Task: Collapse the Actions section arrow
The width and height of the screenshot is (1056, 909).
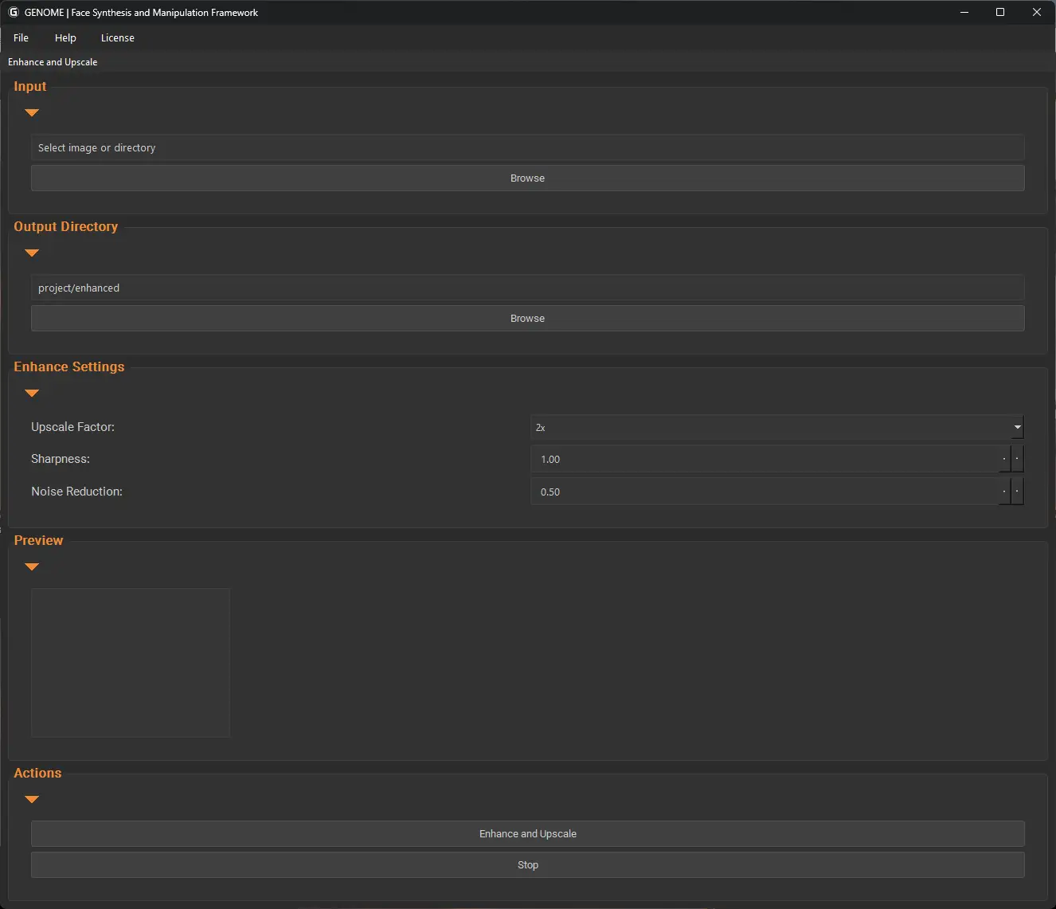Action: coord(32,799)
